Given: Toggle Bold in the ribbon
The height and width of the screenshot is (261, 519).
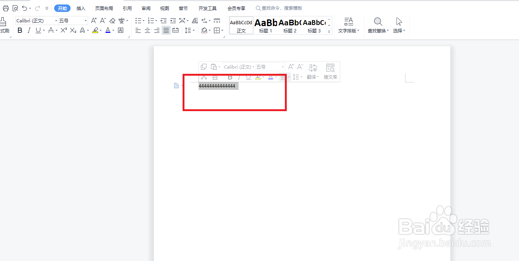Looking at the screenshot, I should click(x=20, y=31).
